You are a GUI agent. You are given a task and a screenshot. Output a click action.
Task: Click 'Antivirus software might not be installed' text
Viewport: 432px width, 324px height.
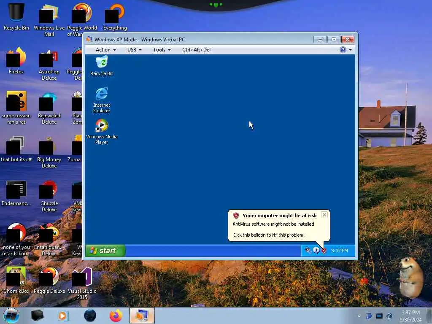(x=273, y=224)
